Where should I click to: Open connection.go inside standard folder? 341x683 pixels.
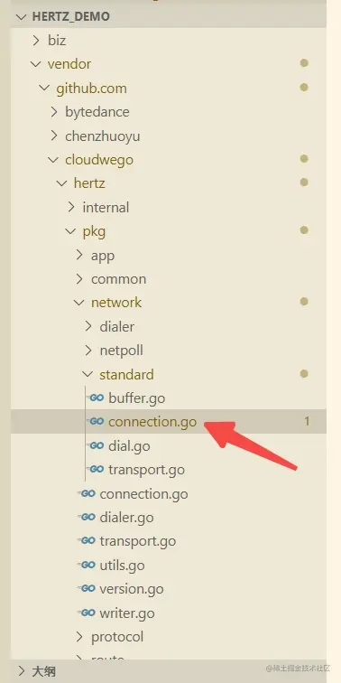(x=152, y=422)
